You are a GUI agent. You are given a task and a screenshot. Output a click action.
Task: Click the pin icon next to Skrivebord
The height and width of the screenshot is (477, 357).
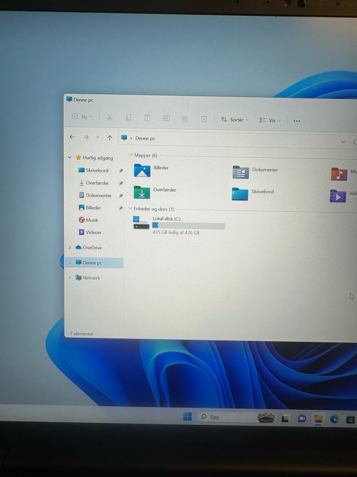pos(121,171)
